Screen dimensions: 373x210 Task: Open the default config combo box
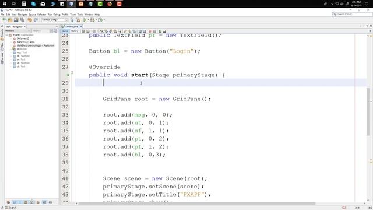click(x=55, y=20)
